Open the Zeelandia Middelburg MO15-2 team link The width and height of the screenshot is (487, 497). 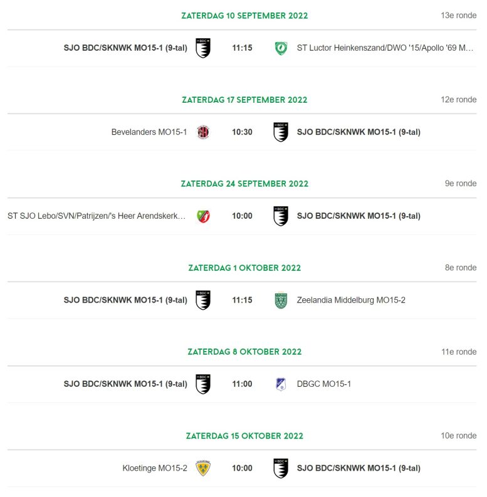351,300
